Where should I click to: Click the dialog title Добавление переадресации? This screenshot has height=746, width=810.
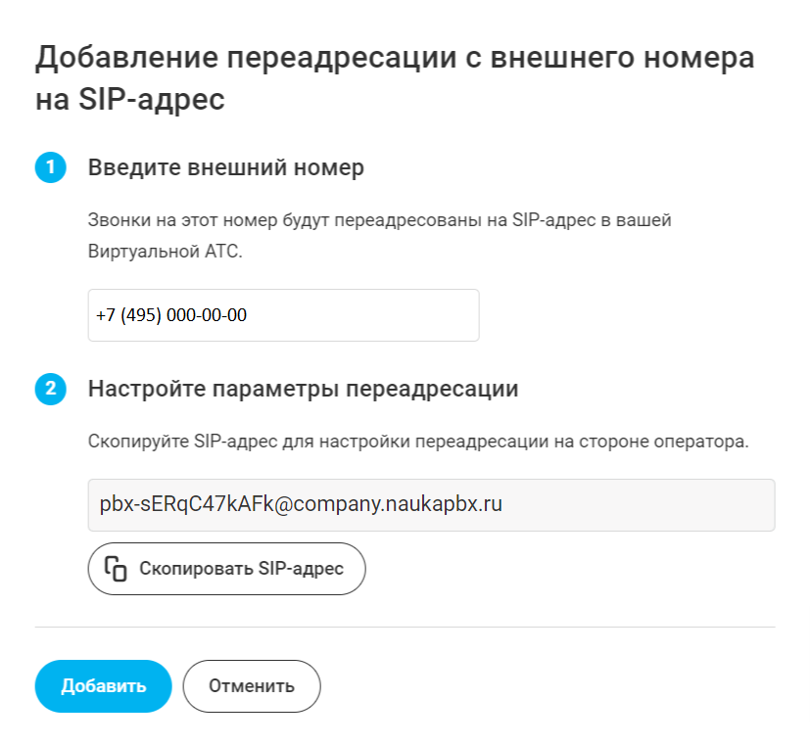click(394, 59)
